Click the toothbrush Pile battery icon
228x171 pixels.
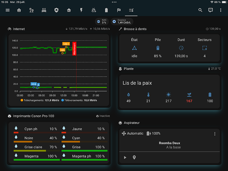point(158,48)
